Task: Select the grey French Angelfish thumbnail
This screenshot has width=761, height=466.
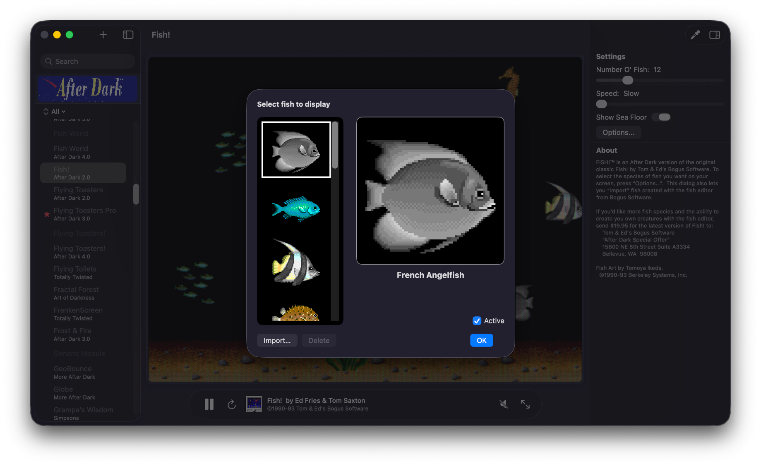Action: pos(296,149)
